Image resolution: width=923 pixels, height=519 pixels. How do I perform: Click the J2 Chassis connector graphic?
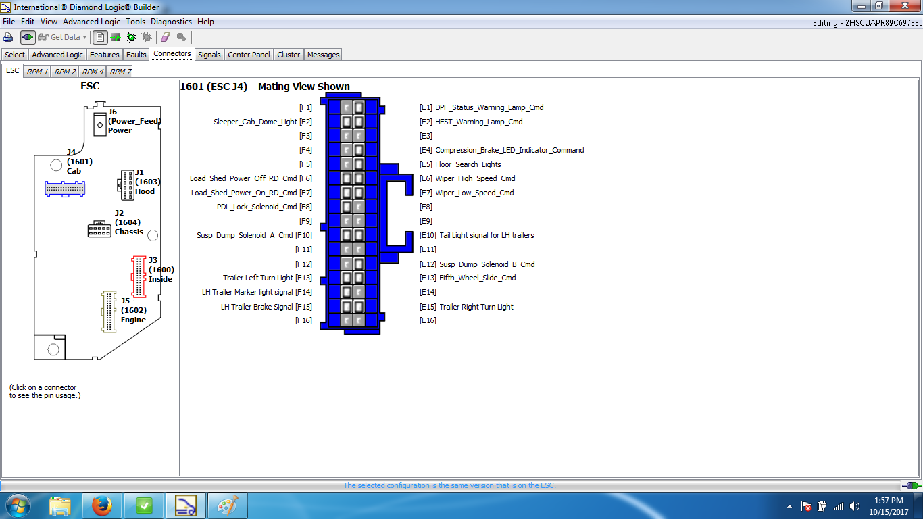tap(99, 229)
